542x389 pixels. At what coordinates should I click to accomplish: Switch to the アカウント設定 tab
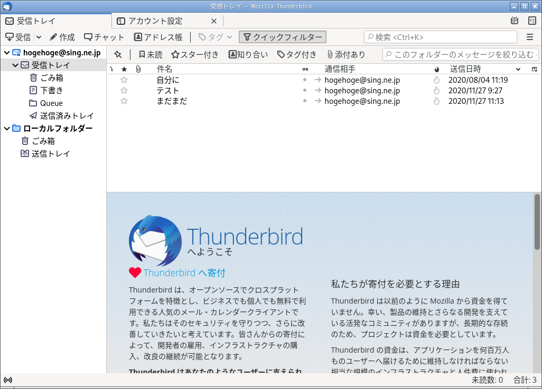[155, 21]
